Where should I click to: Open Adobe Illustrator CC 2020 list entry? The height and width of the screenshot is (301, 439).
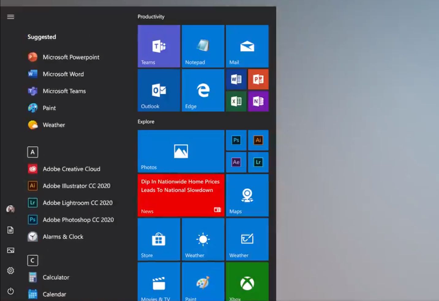coord(69,186)
